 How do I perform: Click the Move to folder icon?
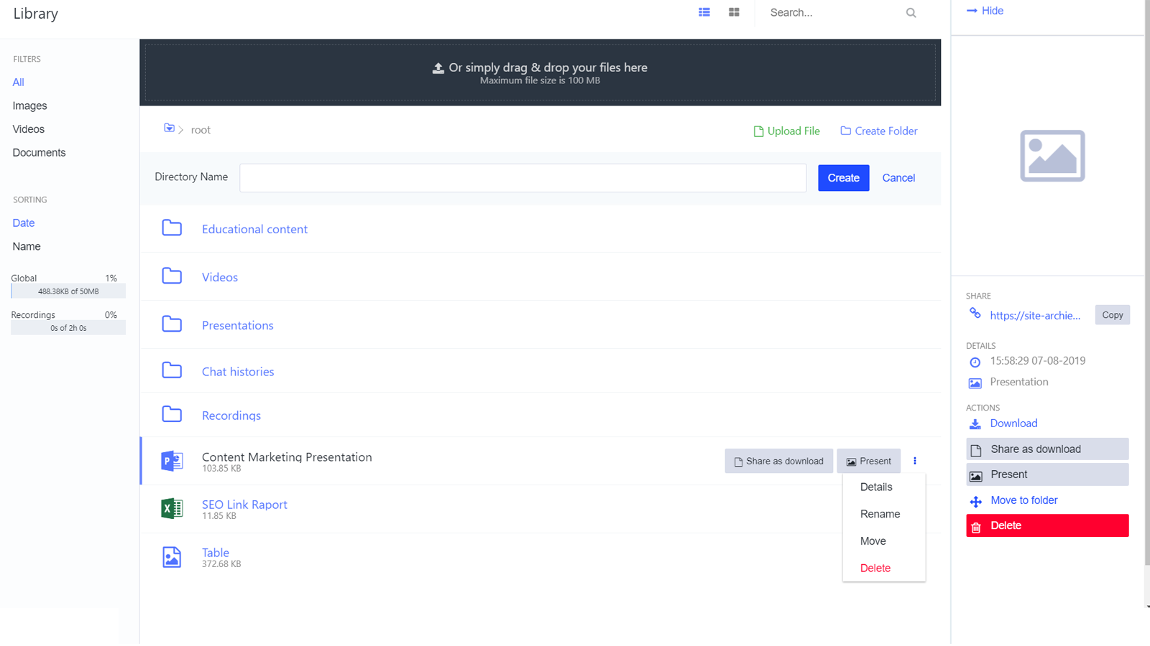(975, 500)
